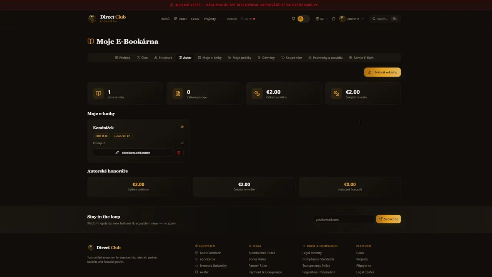Open the chat messages icon
The width and height of the screenshot is (492, 277).
pos(334,19)
